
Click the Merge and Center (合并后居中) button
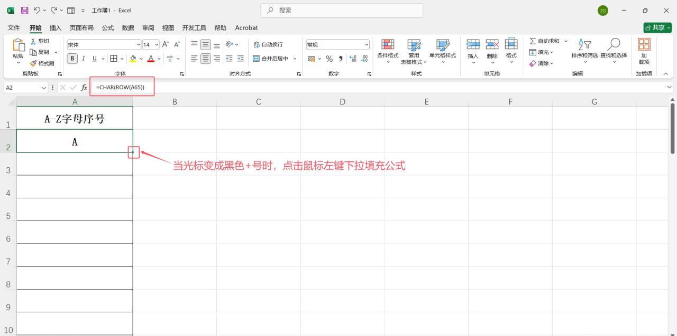point(270,59)
